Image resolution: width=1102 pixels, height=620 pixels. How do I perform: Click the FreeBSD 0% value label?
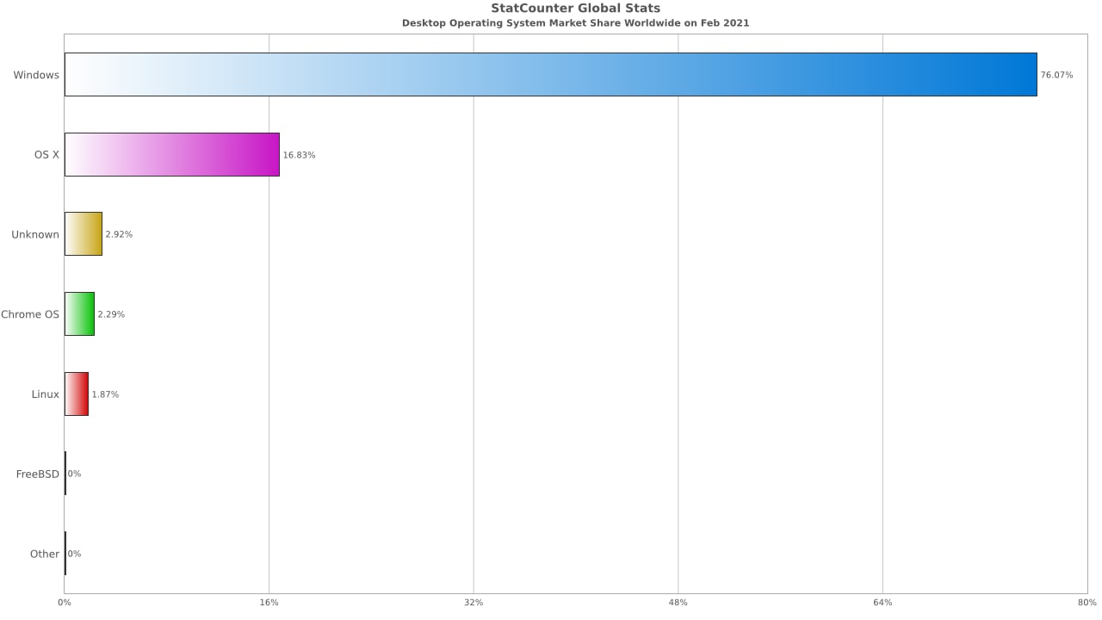[74, 474]
